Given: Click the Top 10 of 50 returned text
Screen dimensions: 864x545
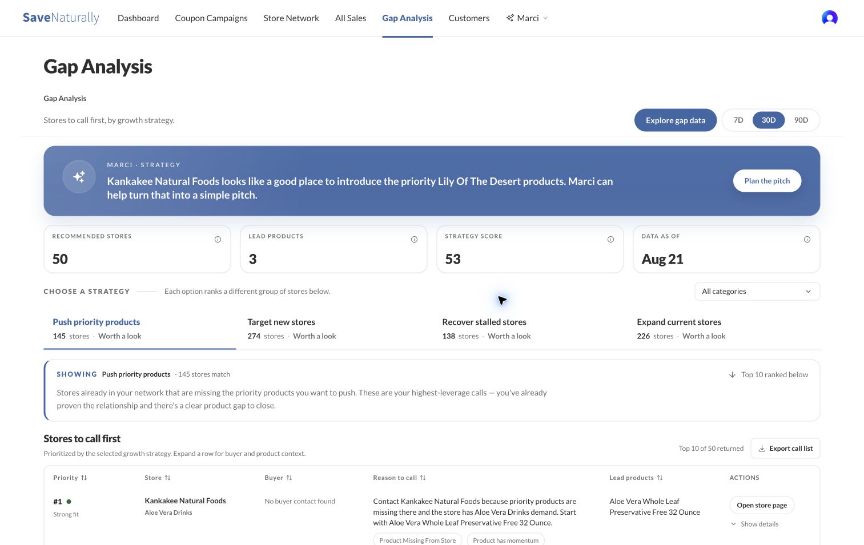Looking at the screenshot, I should (x=711, y=449).
